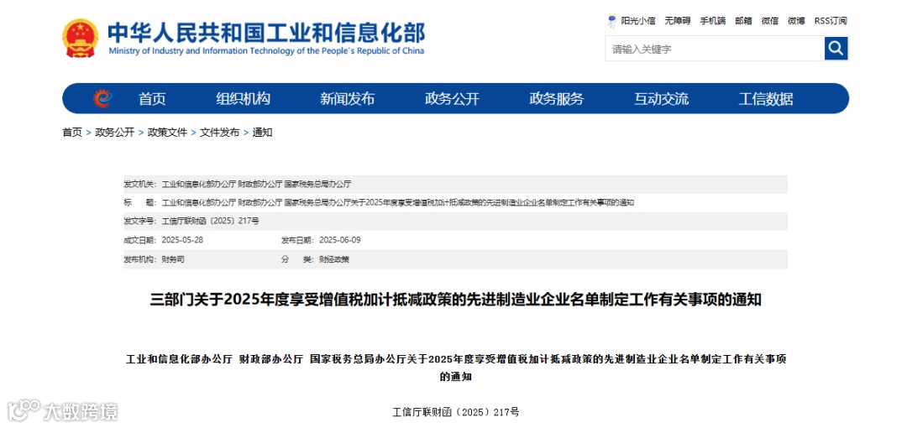Click the 成文日期 value 2025-05-28
The width and height of the screenshot is (907, 428).
(182, 240)
